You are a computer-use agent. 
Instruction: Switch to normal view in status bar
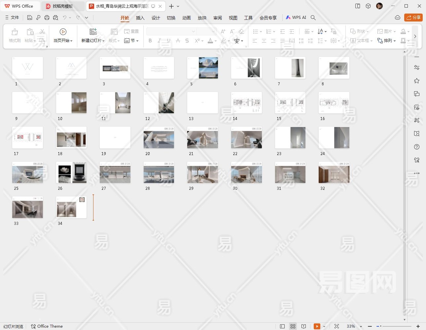pyautogui.click(x=282, y=326)
